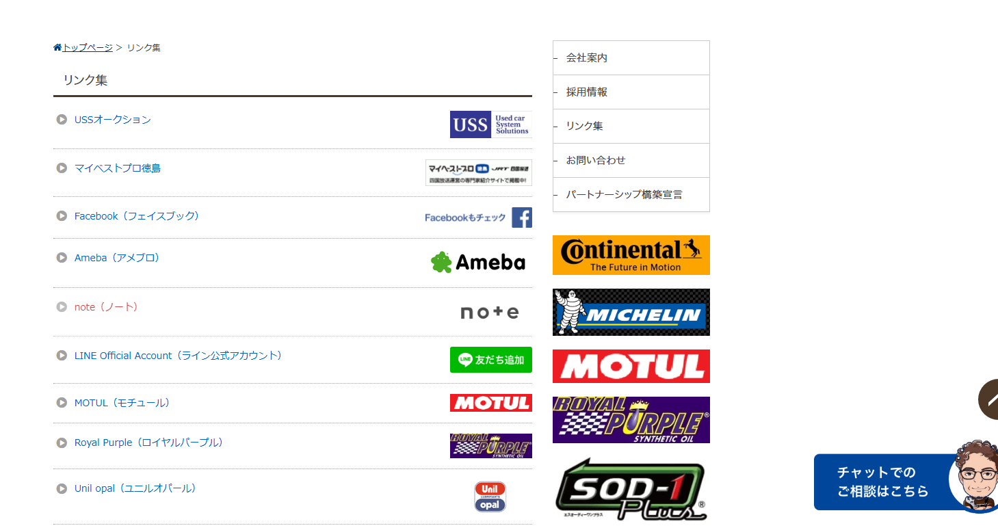The width and height of the screenshot is (998, 528).
Task: Open パートナーシップ構築宣言 menu item
Action: click(x=624, y=195)
